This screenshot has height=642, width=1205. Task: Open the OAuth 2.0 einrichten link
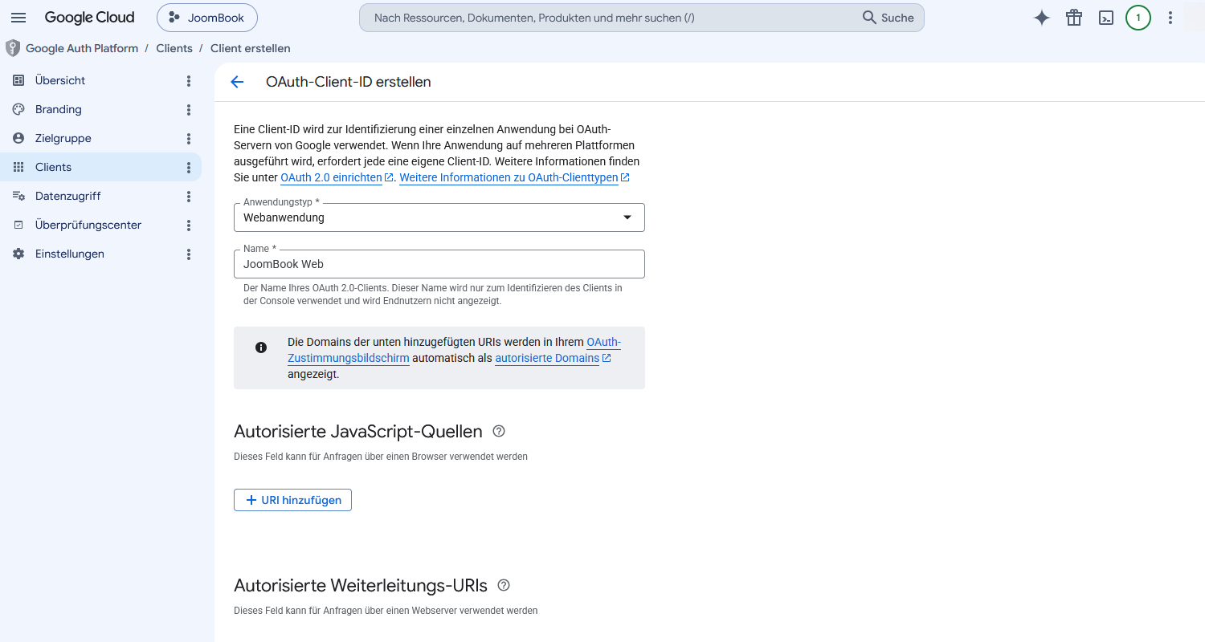pyautogui.click(x=337, y=177)
